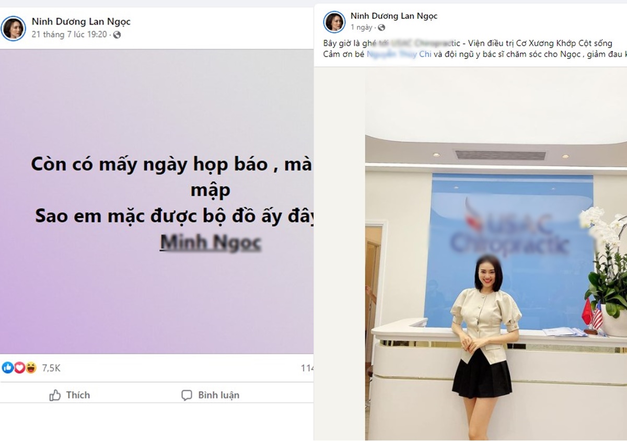The width and height of the screenshot is (627, 441).
Task: Click right post's profile avatar
Action: 334,22
